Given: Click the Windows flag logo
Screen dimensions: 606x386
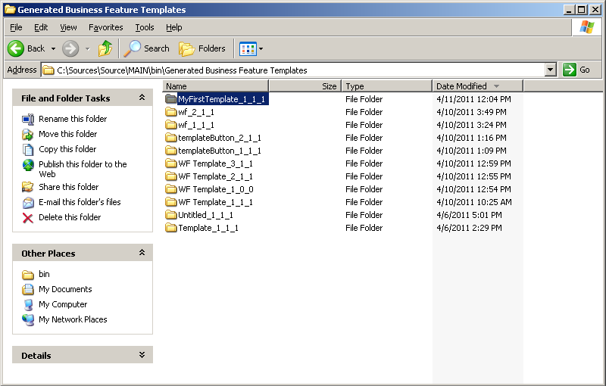Looking at the screenshot, I should [x=586, y=27].
